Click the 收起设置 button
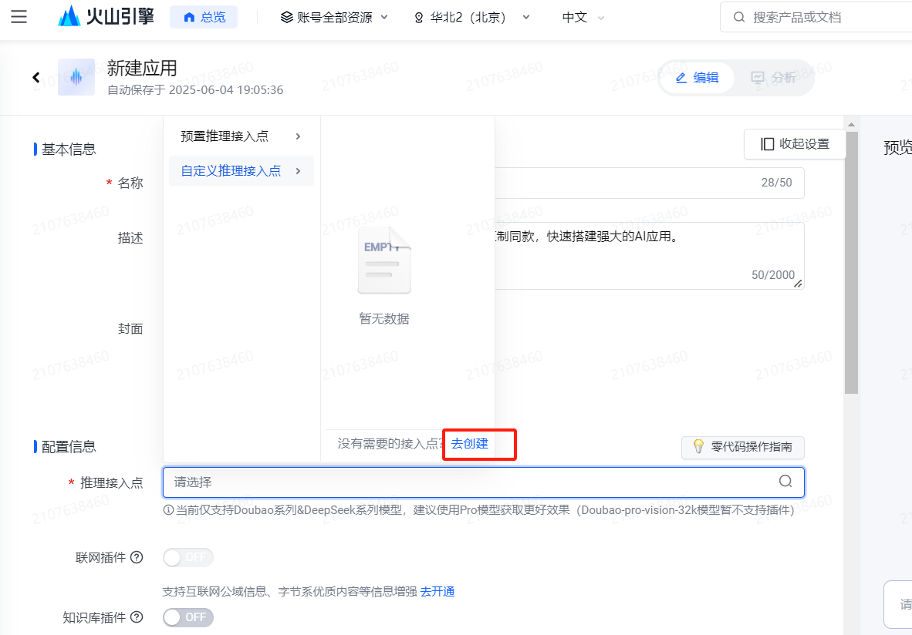 tap(795, 144)
